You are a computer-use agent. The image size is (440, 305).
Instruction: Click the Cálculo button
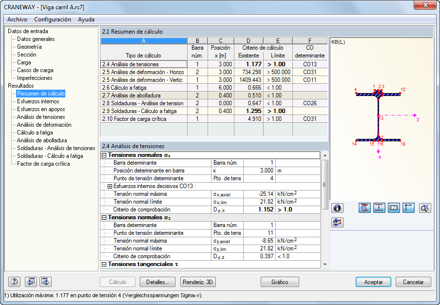(x=117, y=282)
